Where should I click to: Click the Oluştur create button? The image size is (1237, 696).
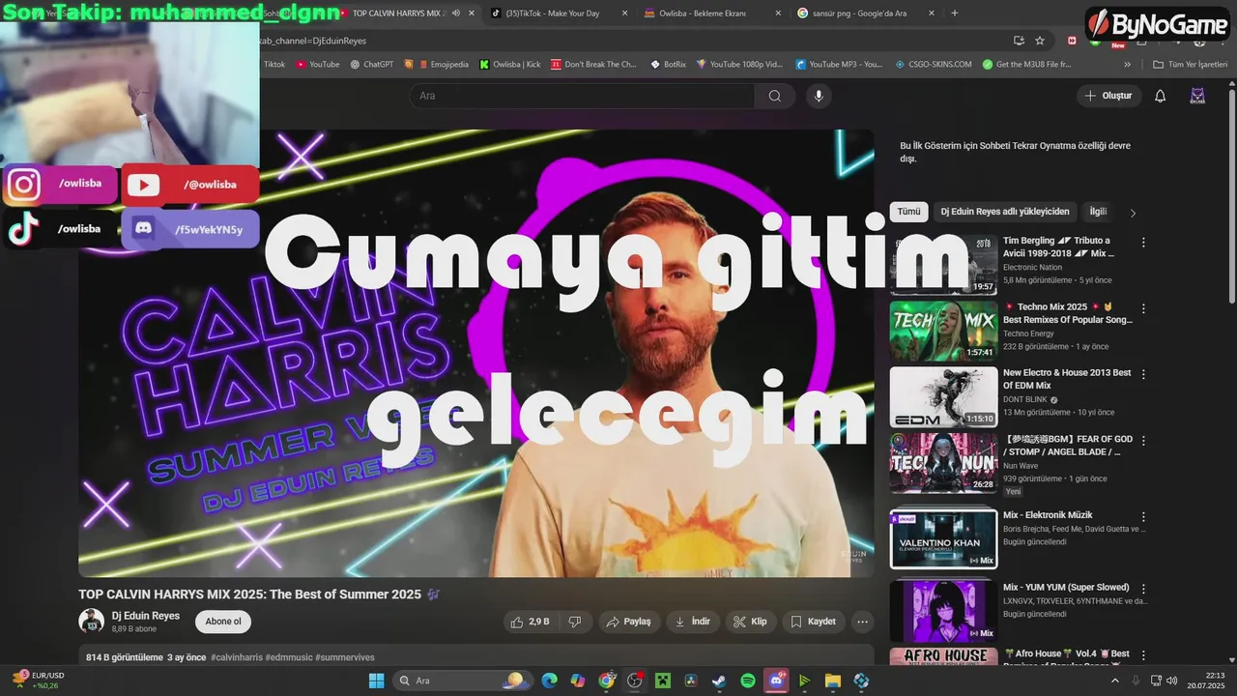(x=1109, y=96)
